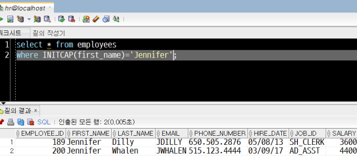Viewport: 357px width, 167px height.
Task: Open the SQL Tuning Advisor icon
Action: point(47,19)
